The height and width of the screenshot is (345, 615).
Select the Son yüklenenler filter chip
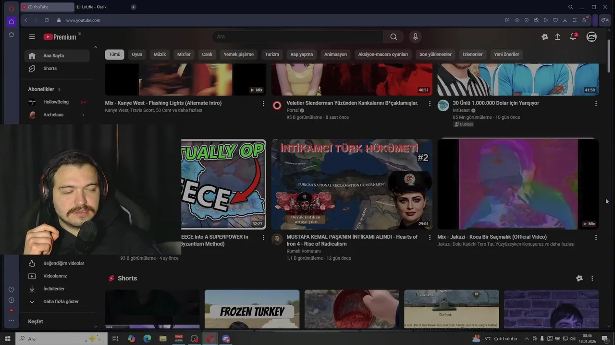pyautogui.click(x=435, y=55)
